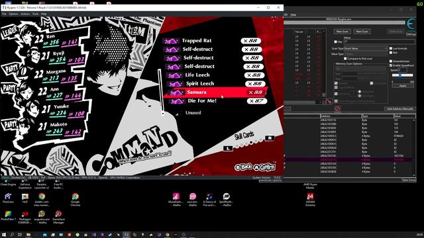Click Next Scan in Cheat Engine

(x=362, y=32)
